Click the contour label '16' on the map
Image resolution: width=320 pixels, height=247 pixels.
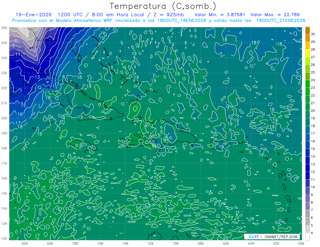pos(20,114)
